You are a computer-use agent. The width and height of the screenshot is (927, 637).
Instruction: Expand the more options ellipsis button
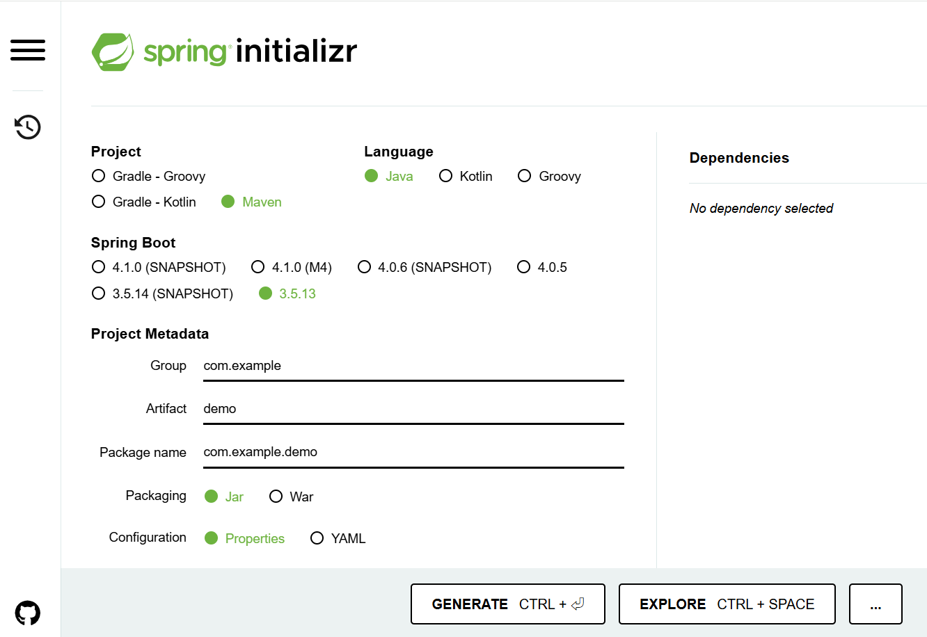click(x=875, y=604)
